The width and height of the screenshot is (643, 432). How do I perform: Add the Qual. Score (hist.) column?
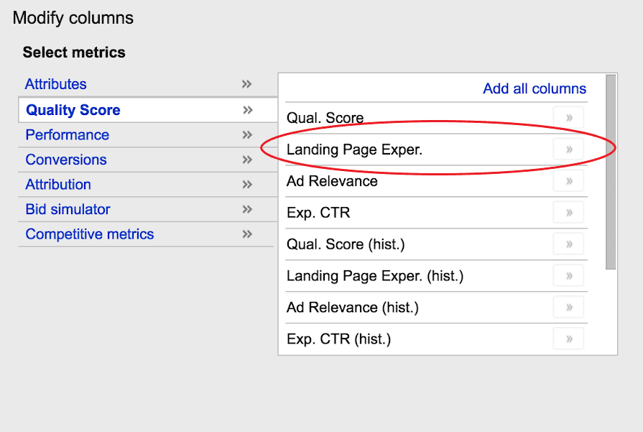(568, 244)
